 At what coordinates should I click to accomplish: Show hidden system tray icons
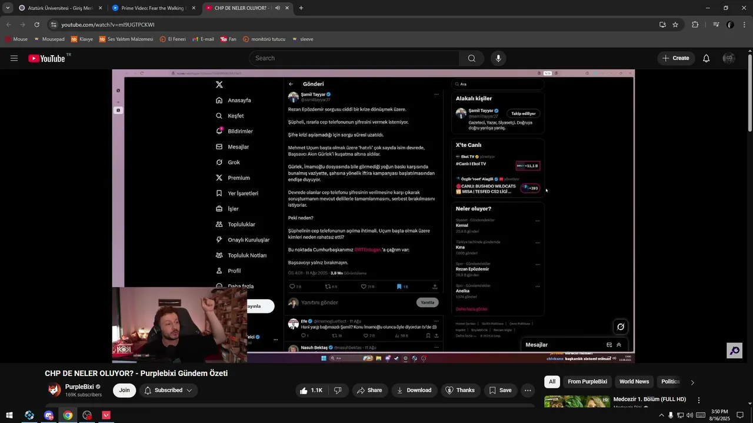661,415
